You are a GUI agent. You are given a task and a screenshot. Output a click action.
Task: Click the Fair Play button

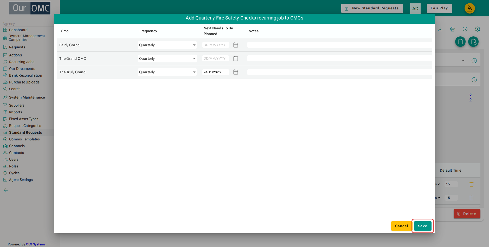point(439,8)
